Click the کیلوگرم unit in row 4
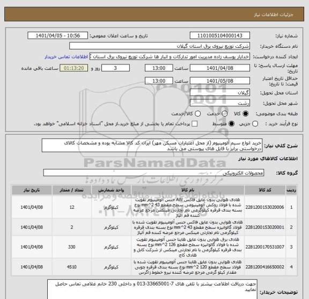Screen dimensions: 309x299 (x=111, y=267)
